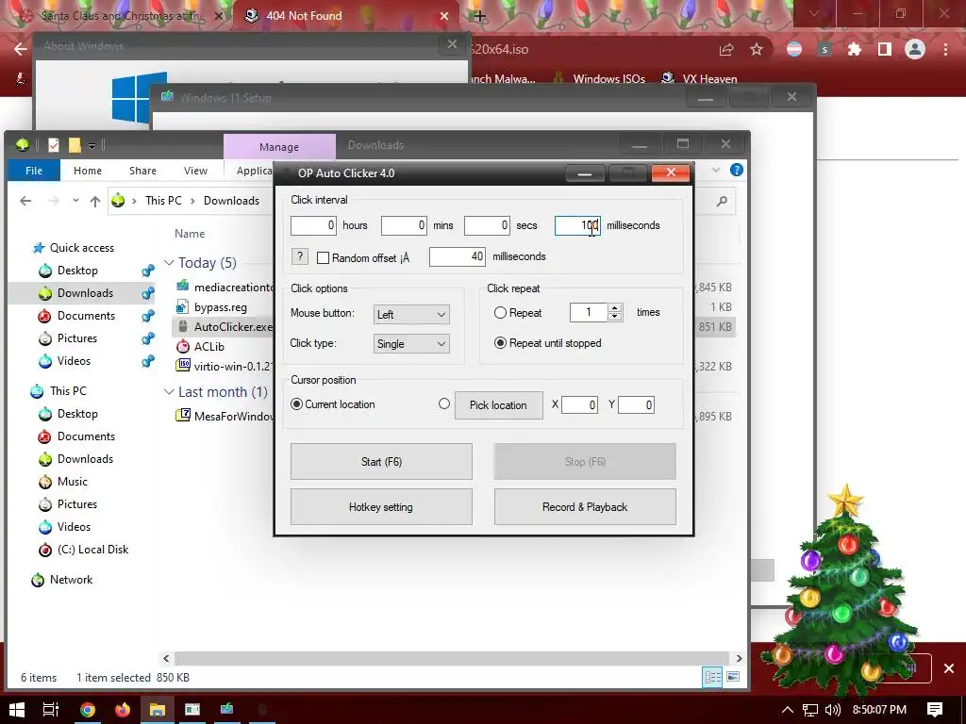This screenshot has width=966, height=724.
Task: Increase repeat times with up arrow
Action: (615, 308)
